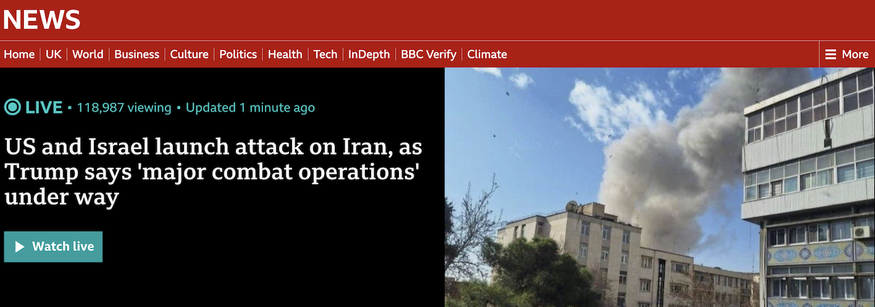
Task: Go to Home section
Action: [19, 54]
